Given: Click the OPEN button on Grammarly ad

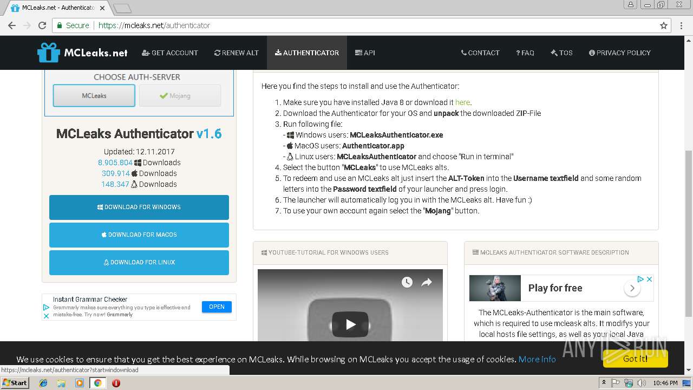Looking at the screenshot, I should click(x=217, y=307).
